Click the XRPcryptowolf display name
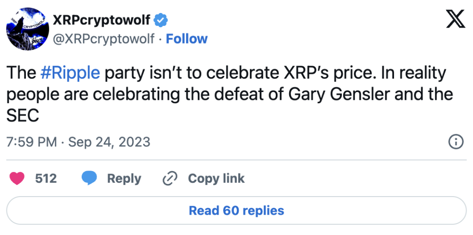The width and height of the screenshot is (473, 235). pyautogui.click(x=101, y=20)
